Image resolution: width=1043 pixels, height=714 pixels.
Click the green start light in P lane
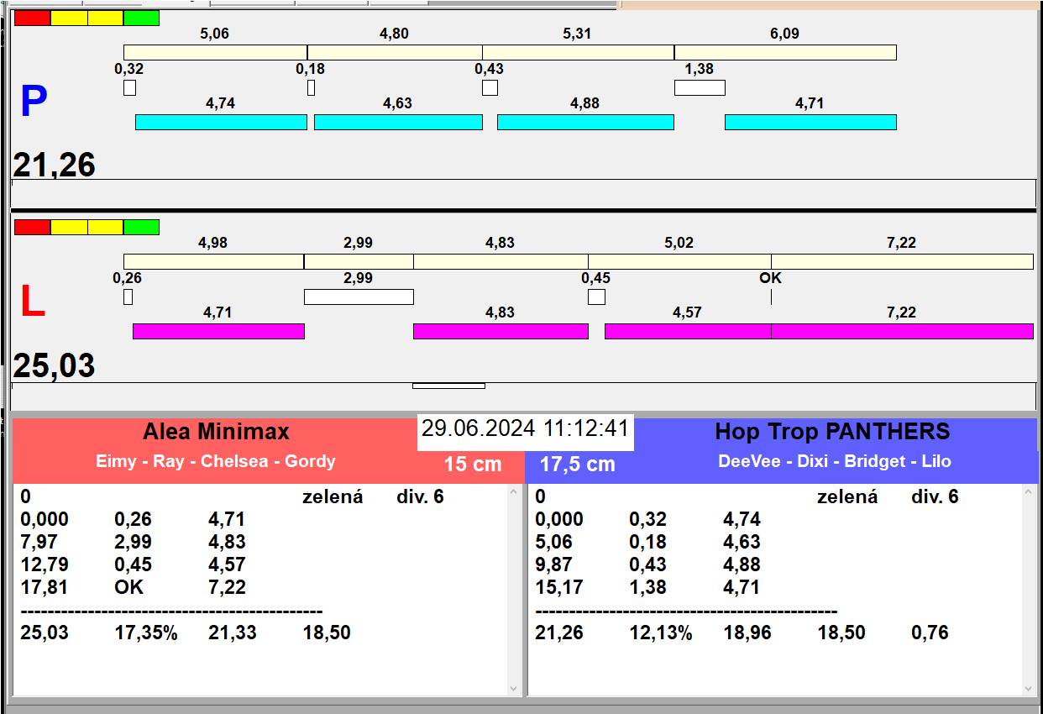(x=141, y=18)
